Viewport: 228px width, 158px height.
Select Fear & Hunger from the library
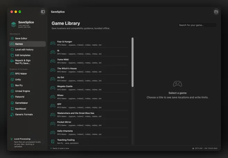tap(89, 43)
